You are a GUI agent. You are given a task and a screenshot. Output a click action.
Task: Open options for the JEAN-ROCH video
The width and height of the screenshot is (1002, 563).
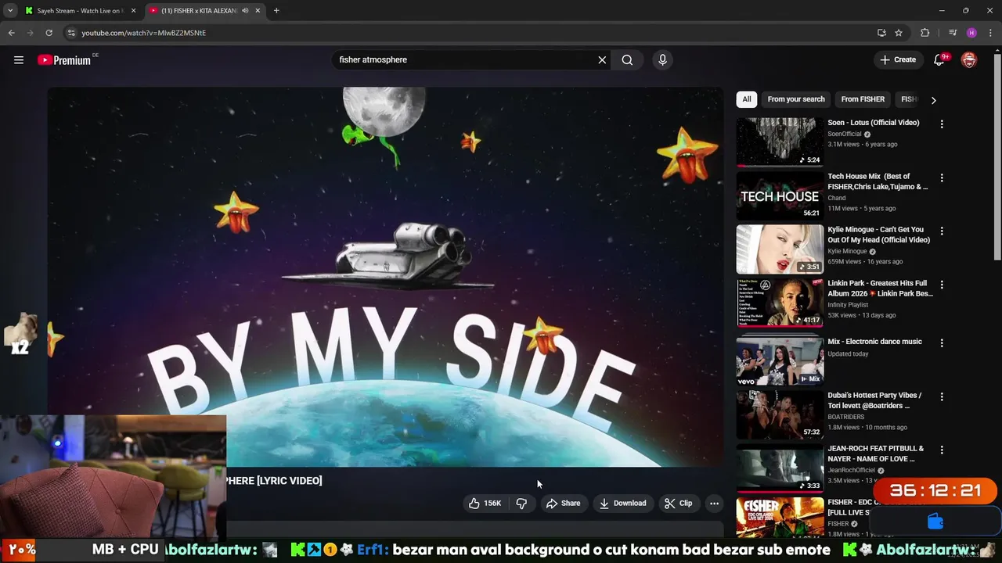(x=942, y=450)
